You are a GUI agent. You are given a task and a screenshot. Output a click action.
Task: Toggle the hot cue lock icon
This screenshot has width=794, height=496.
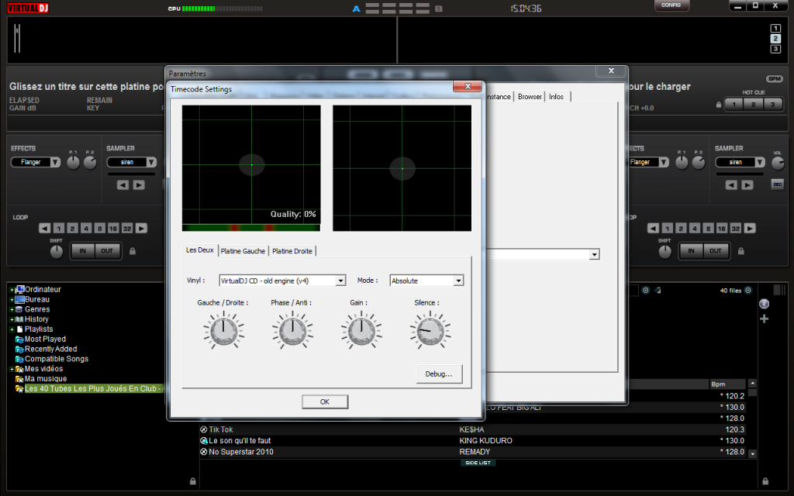[x=719, y=105]
